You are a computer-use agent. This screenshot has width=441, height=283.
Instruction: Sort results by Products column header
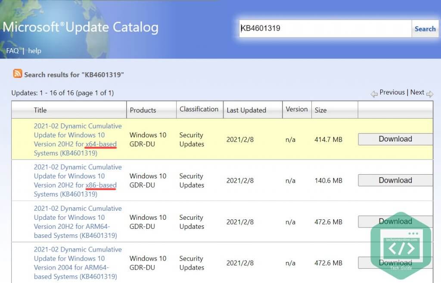point(143,110)
